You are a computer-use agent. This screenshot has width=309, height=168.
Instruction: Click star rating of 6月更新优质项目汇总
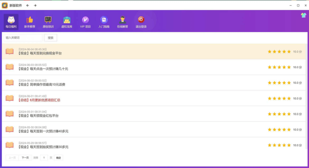coord(279,98)
